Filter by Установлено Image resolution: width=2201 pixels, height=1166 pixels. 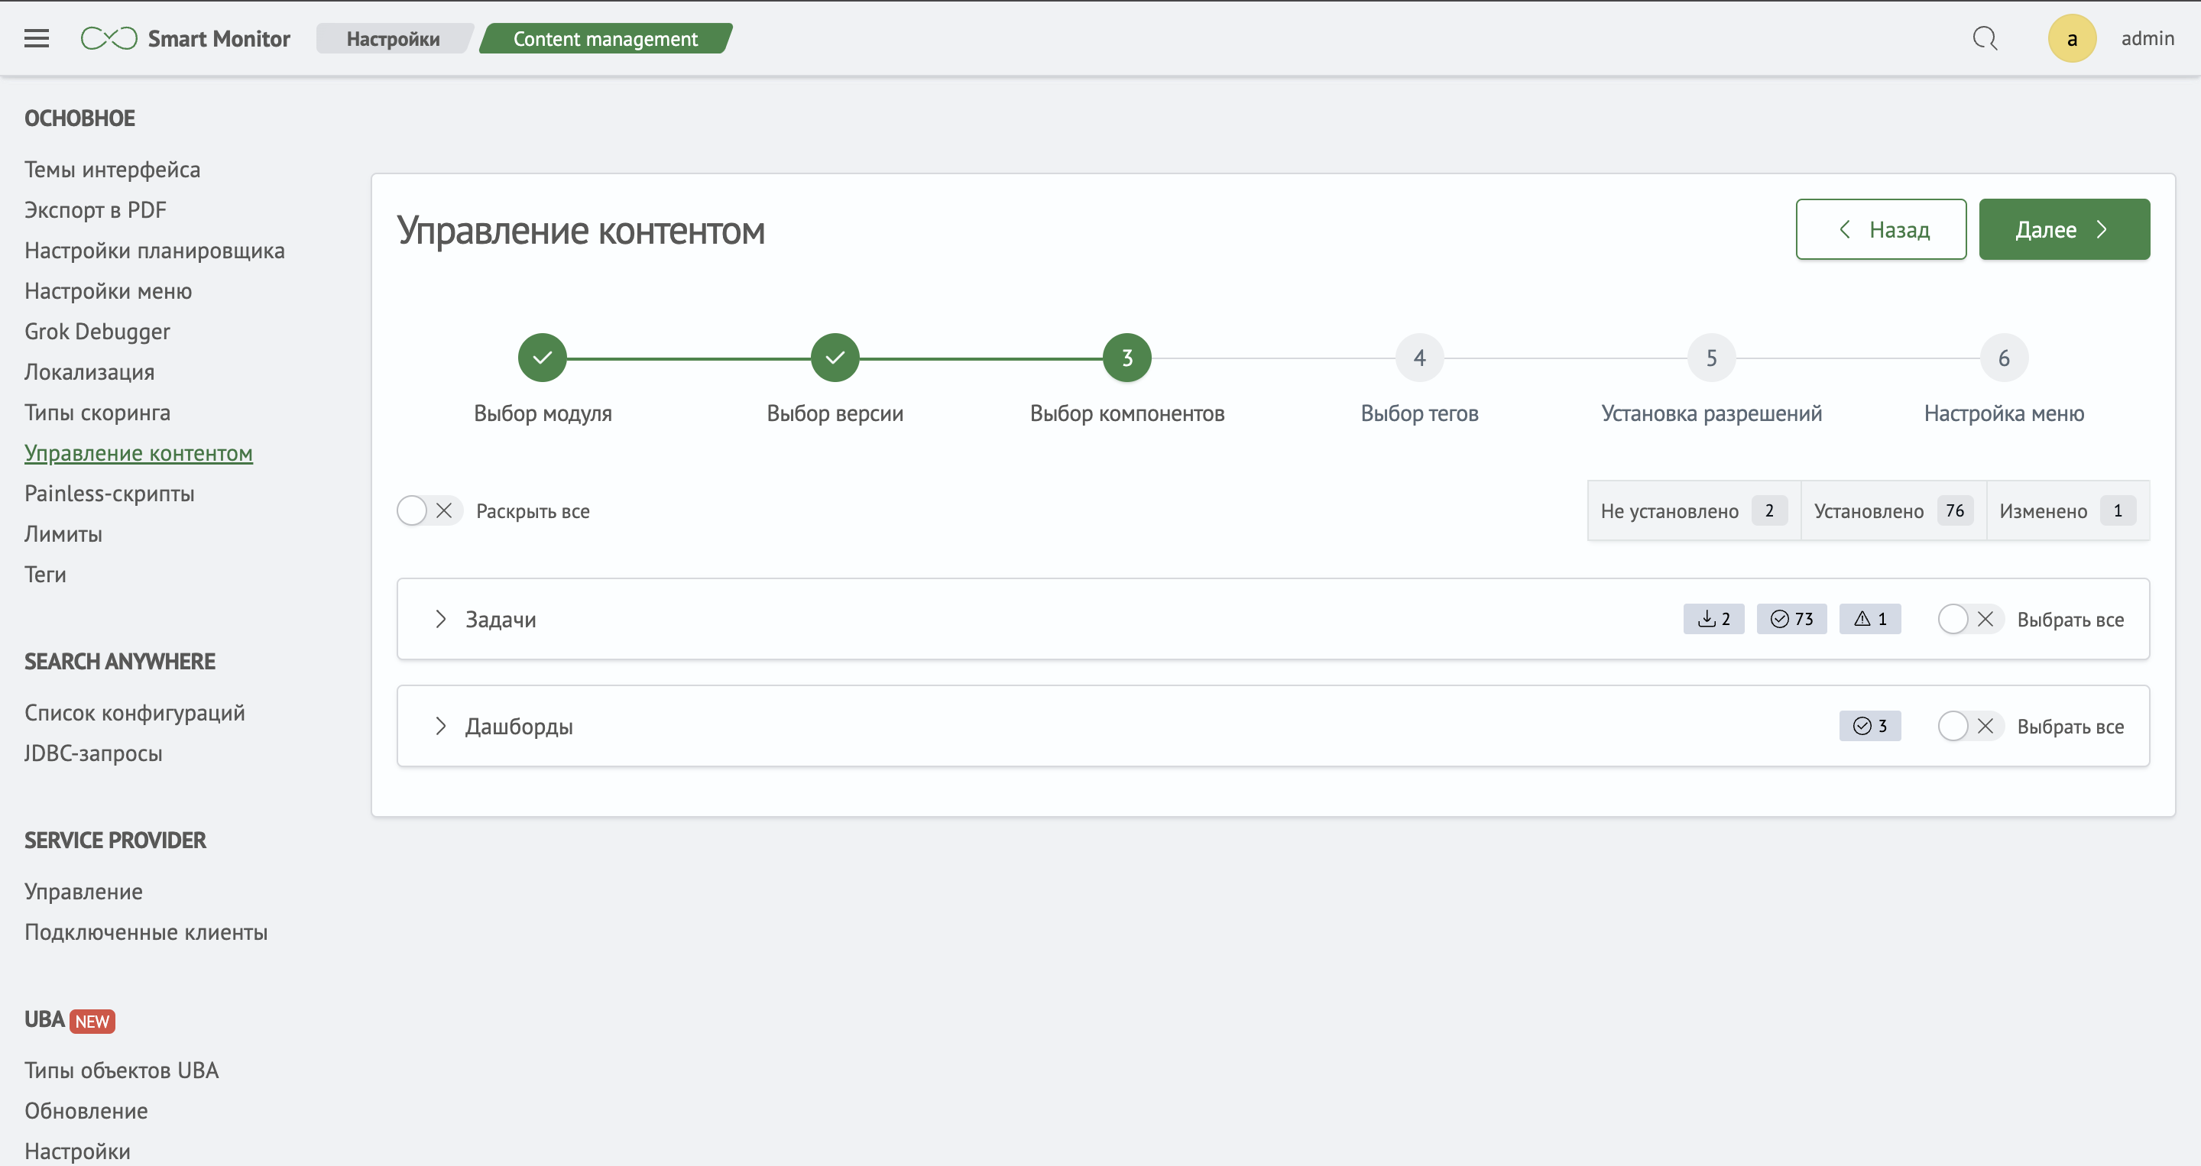pos(1894,511)
